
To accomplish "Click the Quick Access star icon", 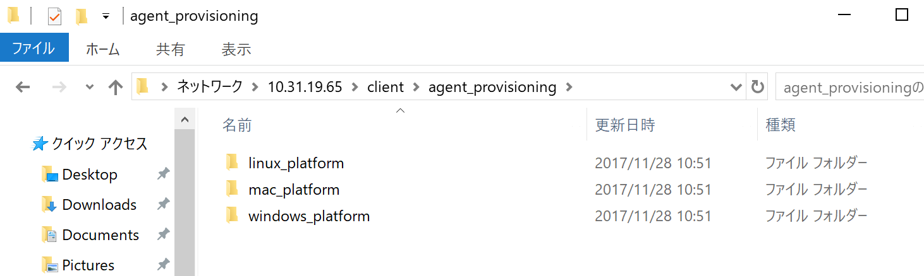I will [40, 144].
